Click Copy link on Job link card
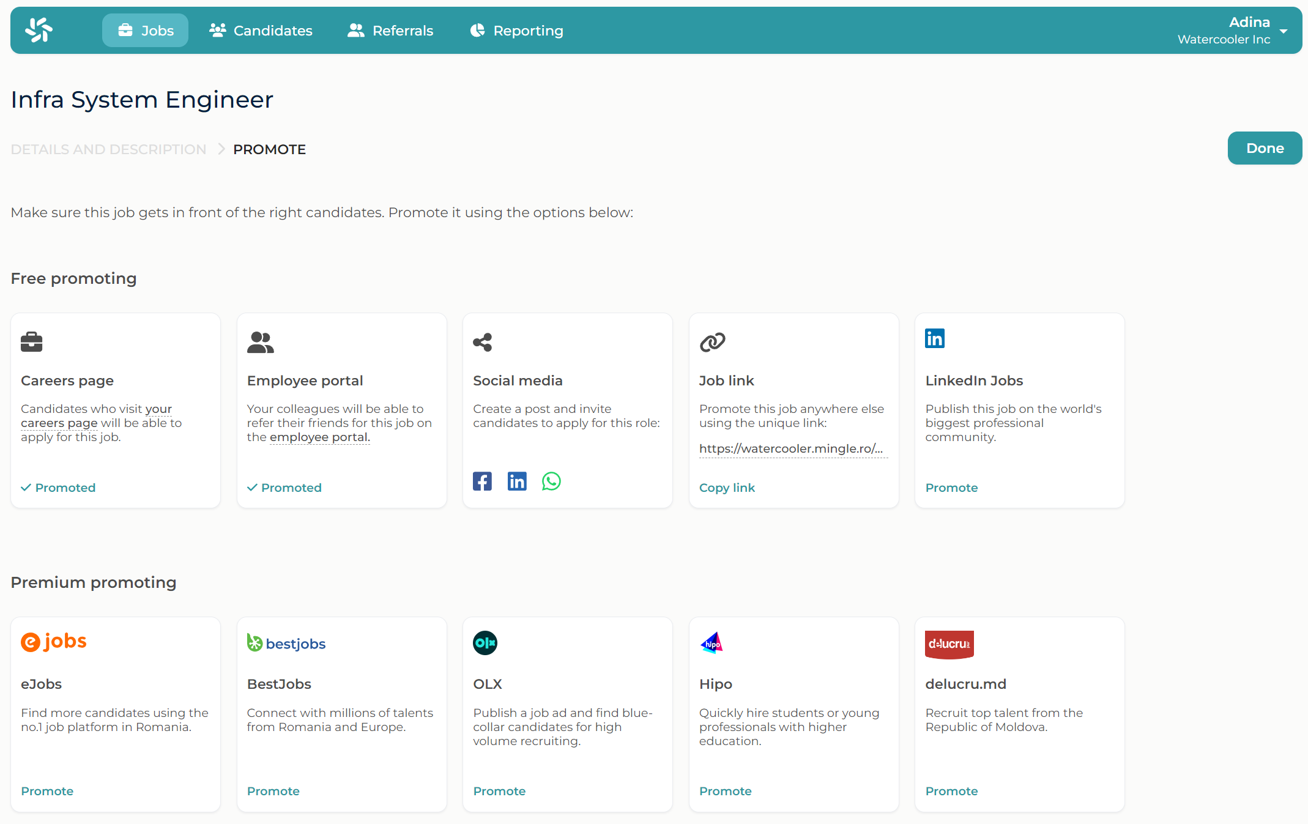Viewport: 1308px width, 824px height. [x=727, y=488]
